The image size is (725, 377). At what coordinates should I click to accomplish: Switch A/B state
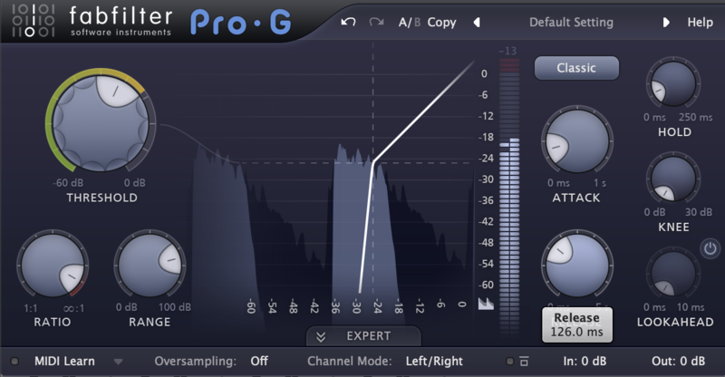(x=410, y=23)
